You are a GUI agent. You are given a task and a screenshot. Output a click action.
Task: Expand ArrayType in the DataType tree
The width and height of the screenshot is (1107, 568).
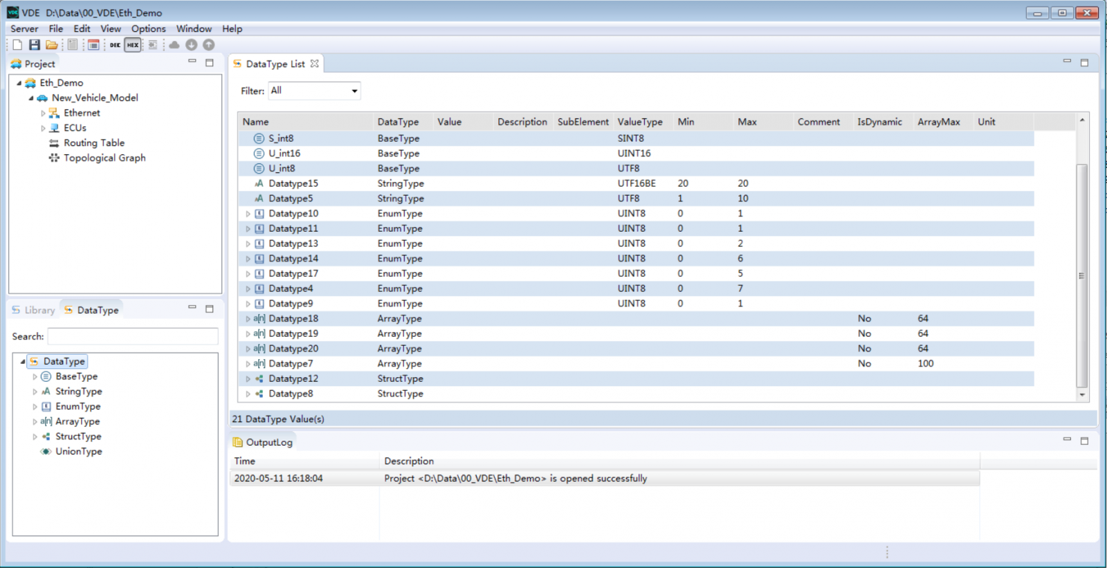coord(35,422)
